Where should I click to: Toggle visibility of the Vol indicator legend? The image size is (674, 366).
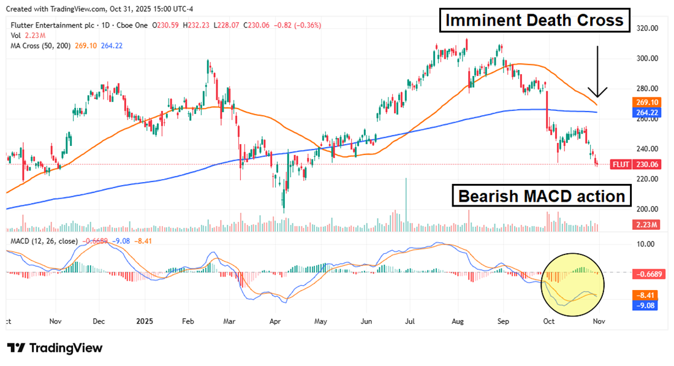coord(16,36)
